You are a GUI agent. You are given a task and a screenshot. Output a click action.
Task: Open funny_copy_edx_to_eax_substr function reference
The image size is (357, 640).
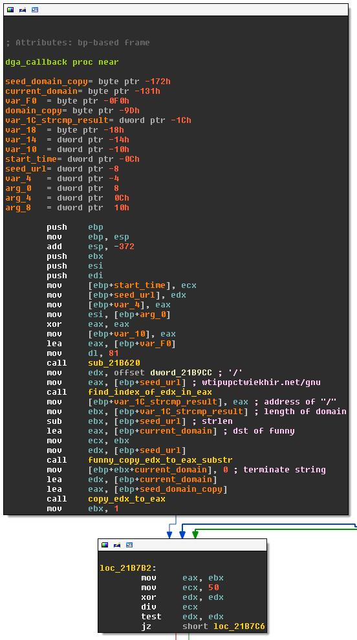click(x=160, y=460)
